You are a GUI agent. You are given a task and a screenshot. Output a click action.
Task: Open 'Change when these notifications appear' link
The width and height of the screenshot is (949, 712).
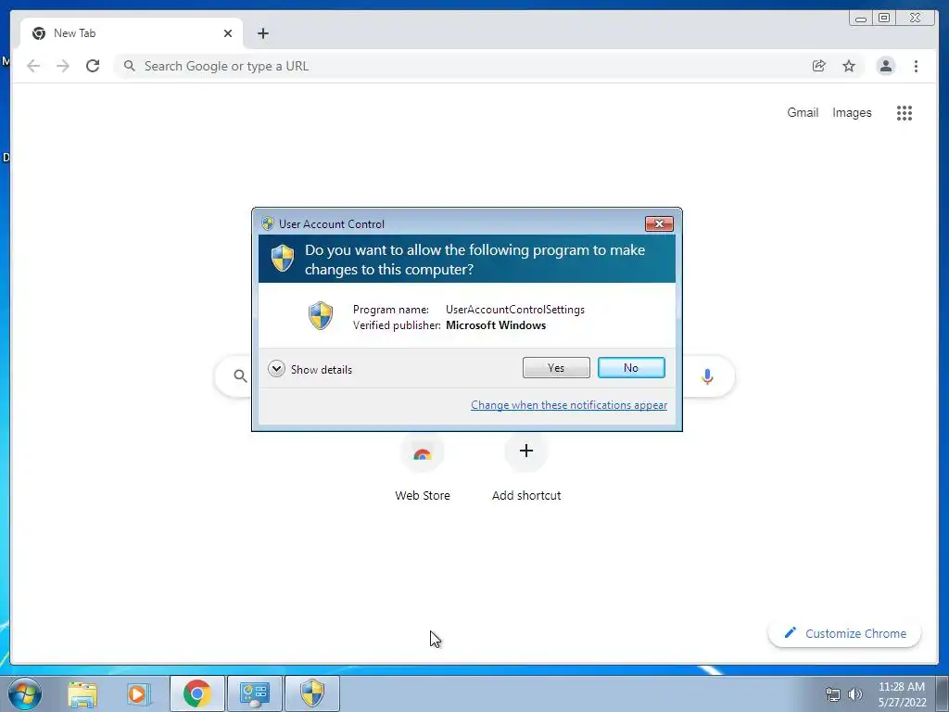click(569, 405)
